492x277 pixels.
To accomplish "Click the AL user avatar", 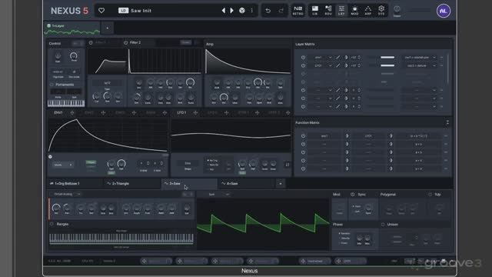I will click(444, 11).
